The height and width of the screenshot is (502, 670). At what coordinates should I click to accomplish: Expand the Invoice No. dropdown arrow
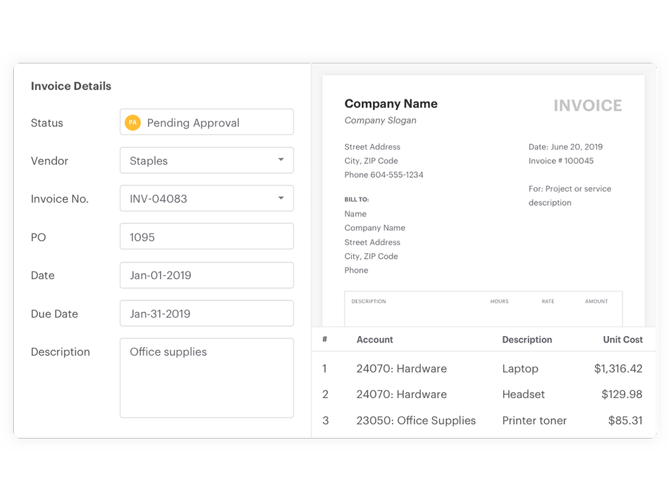coord(281,198)
